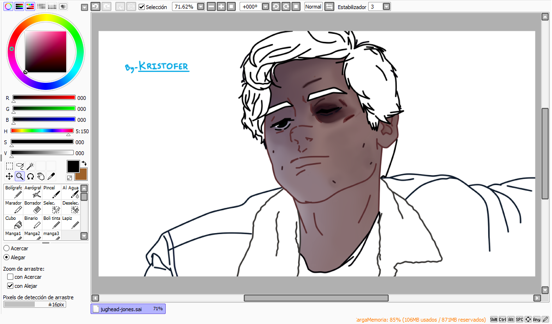Toggle the scratchpad panel icon
Screen dimensions: 552x324
[x=63, y=6]
